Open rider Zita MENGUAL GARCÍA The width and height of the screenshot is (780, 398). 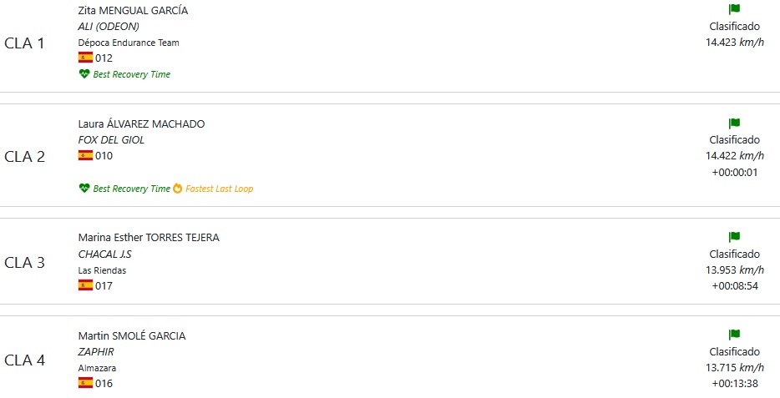[133, 11]
